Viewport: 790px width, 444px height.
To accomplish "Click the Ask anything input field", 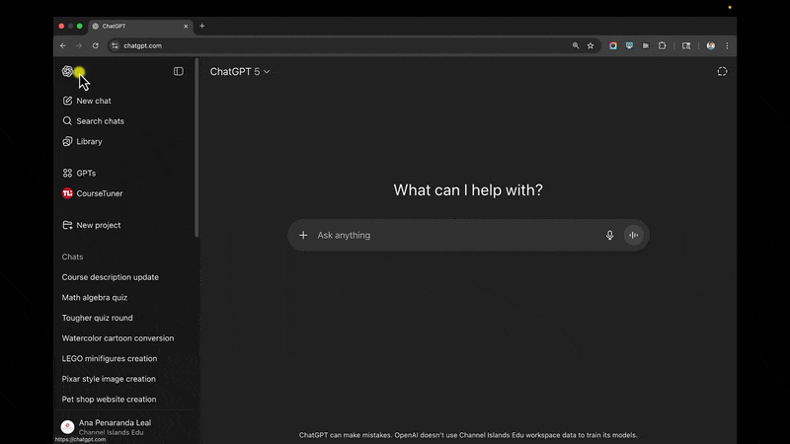I will (457, 235).
